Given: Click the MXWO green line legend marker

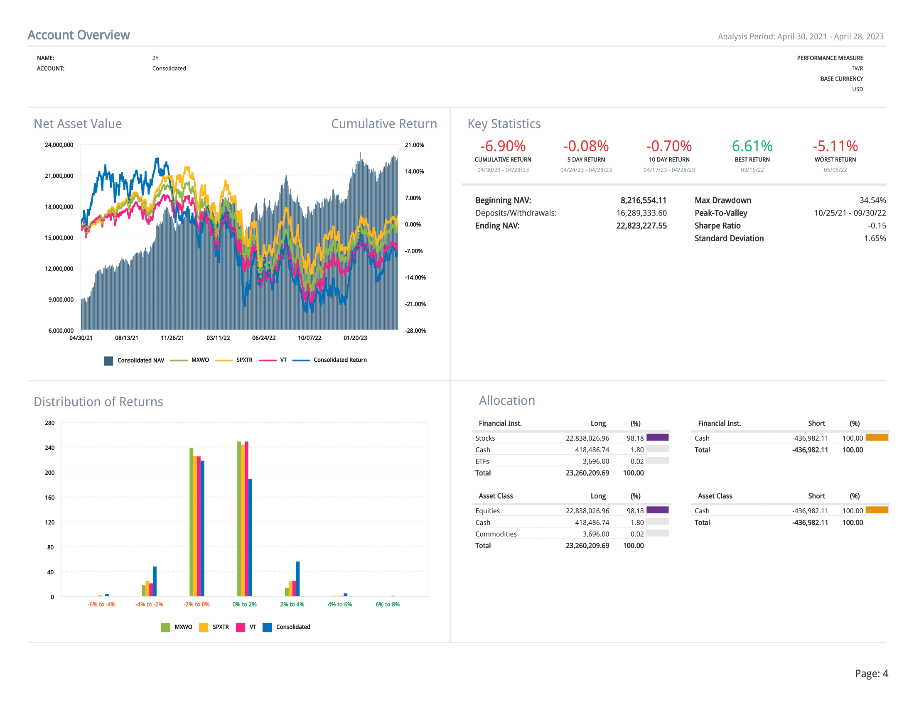Looking at the screenshot, I should click(179, 360).
